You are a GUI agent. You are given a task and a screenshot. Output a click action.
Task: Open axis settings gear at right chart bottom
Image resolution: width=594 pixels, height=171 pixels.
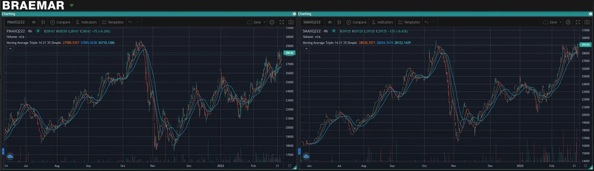(585, 166)
